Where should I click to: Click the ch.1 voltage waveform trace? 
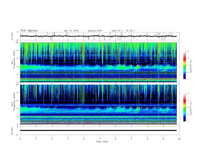click(98, 36)
